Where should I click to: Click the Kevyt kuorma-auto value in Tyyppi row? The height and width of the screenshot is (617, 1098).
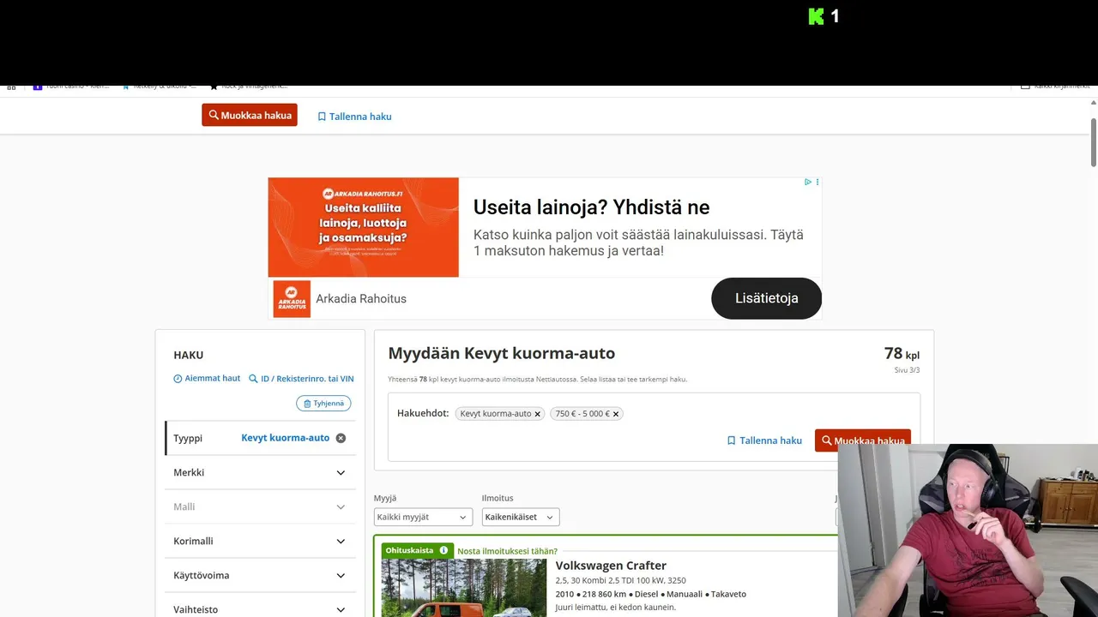[286, 438]
